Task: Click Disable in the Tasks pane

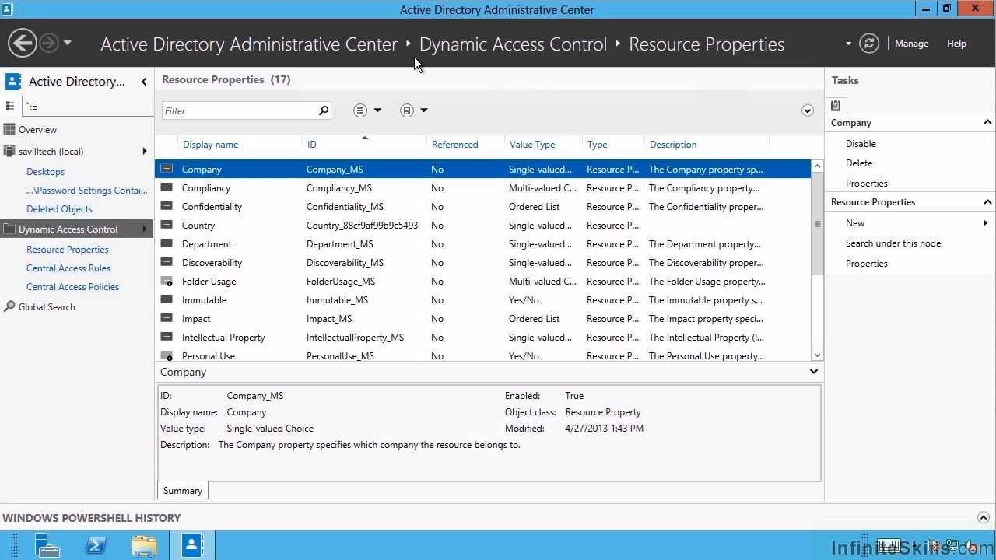Action: click(x=861, y=144)
